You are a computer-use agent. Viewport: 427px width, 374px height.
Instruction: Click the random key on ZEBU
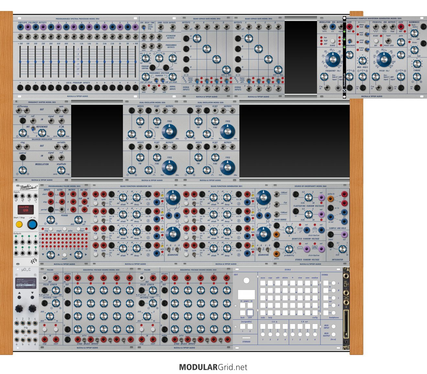click(315, 283)
